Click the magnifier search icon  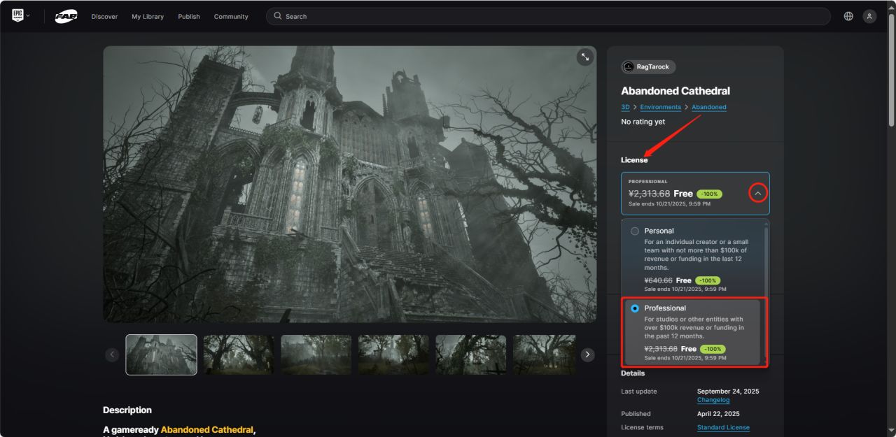coord(278,16)
